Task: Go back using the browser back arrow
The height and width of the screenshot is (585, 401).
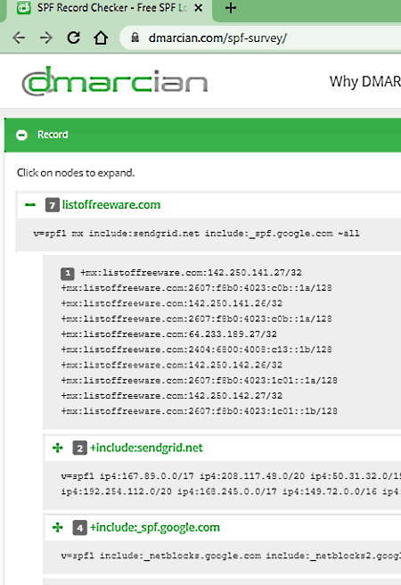Action: coord(19,37)
